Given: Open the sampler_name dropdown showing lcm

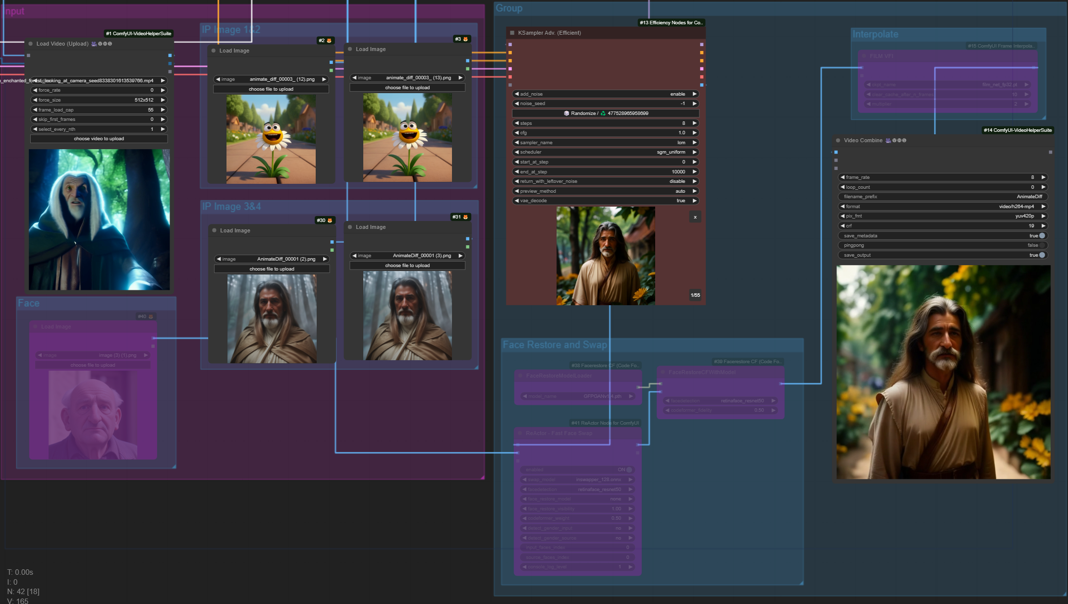Looking at the screenshot, I should coord(605,143).
